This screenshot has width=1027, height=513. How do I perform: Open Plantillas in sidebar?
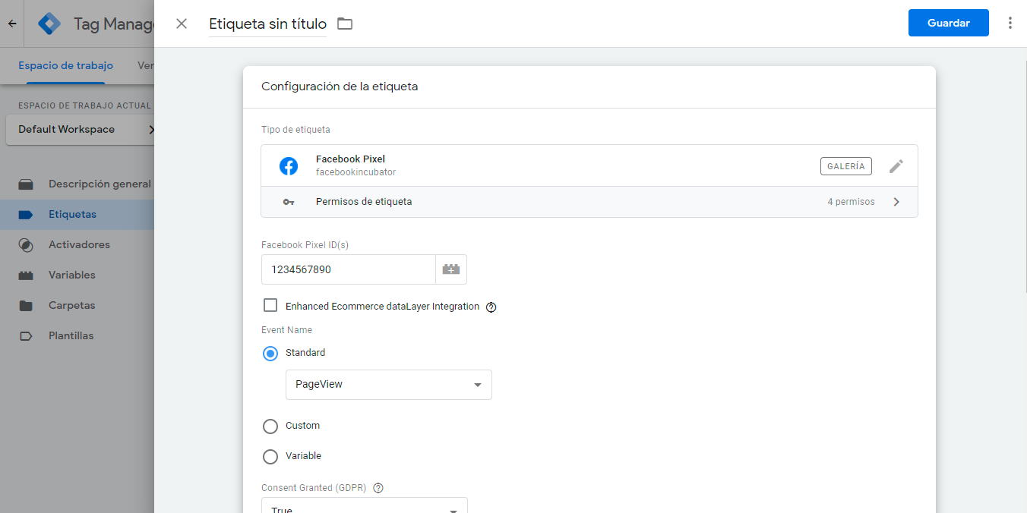71,335
